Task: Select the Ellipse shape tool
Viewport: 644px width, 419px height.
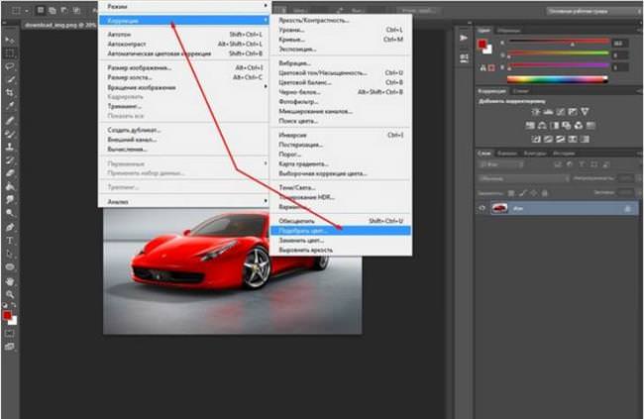Action: click(10, 267)
